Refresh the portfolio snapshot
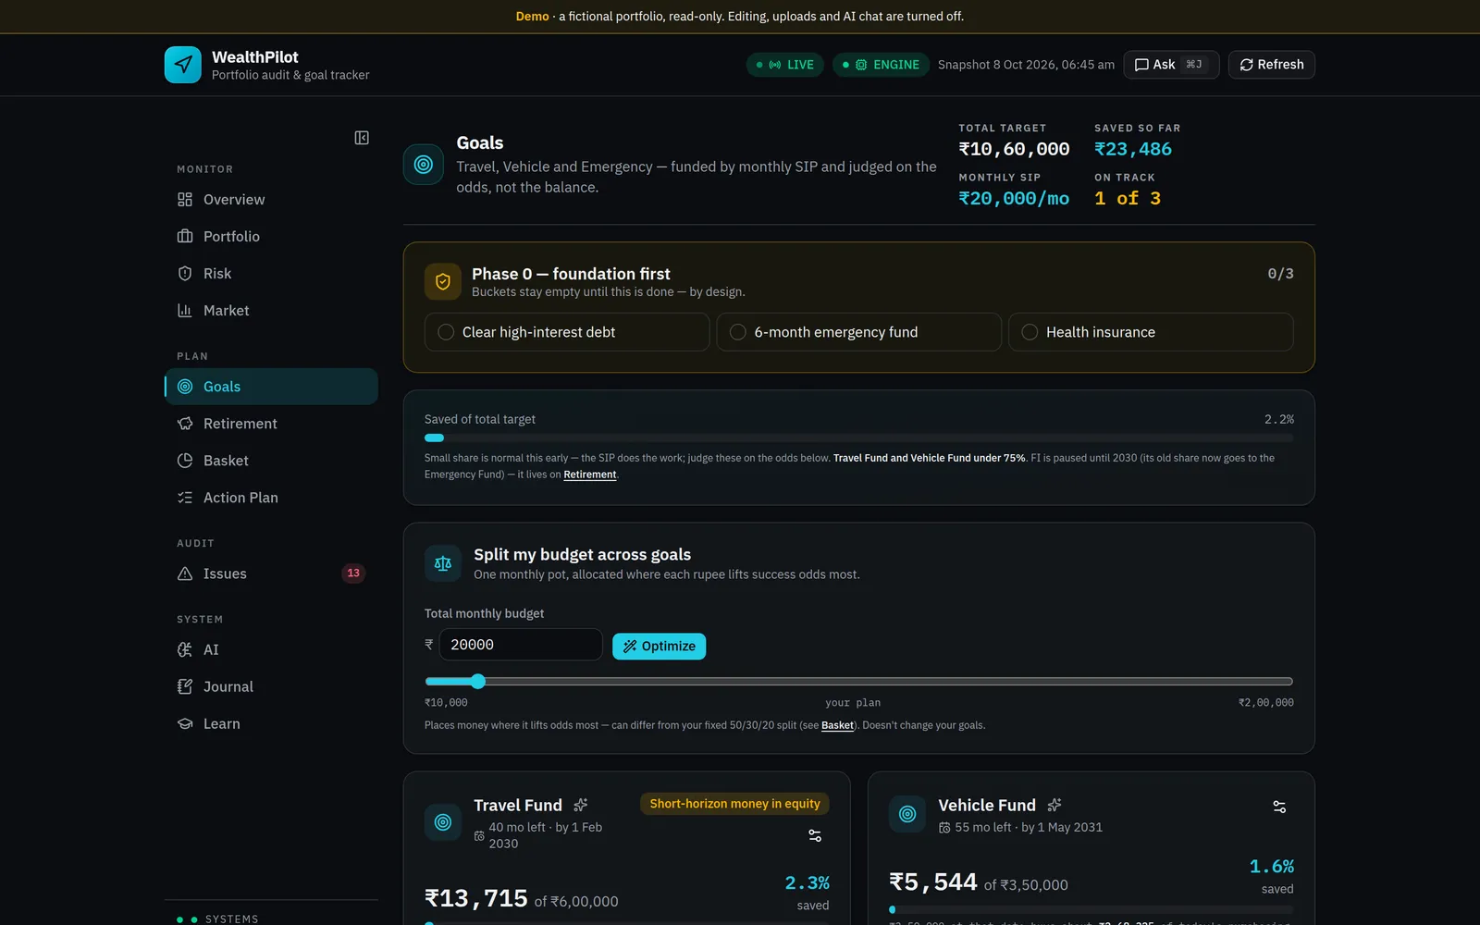 coord(1272,65)
